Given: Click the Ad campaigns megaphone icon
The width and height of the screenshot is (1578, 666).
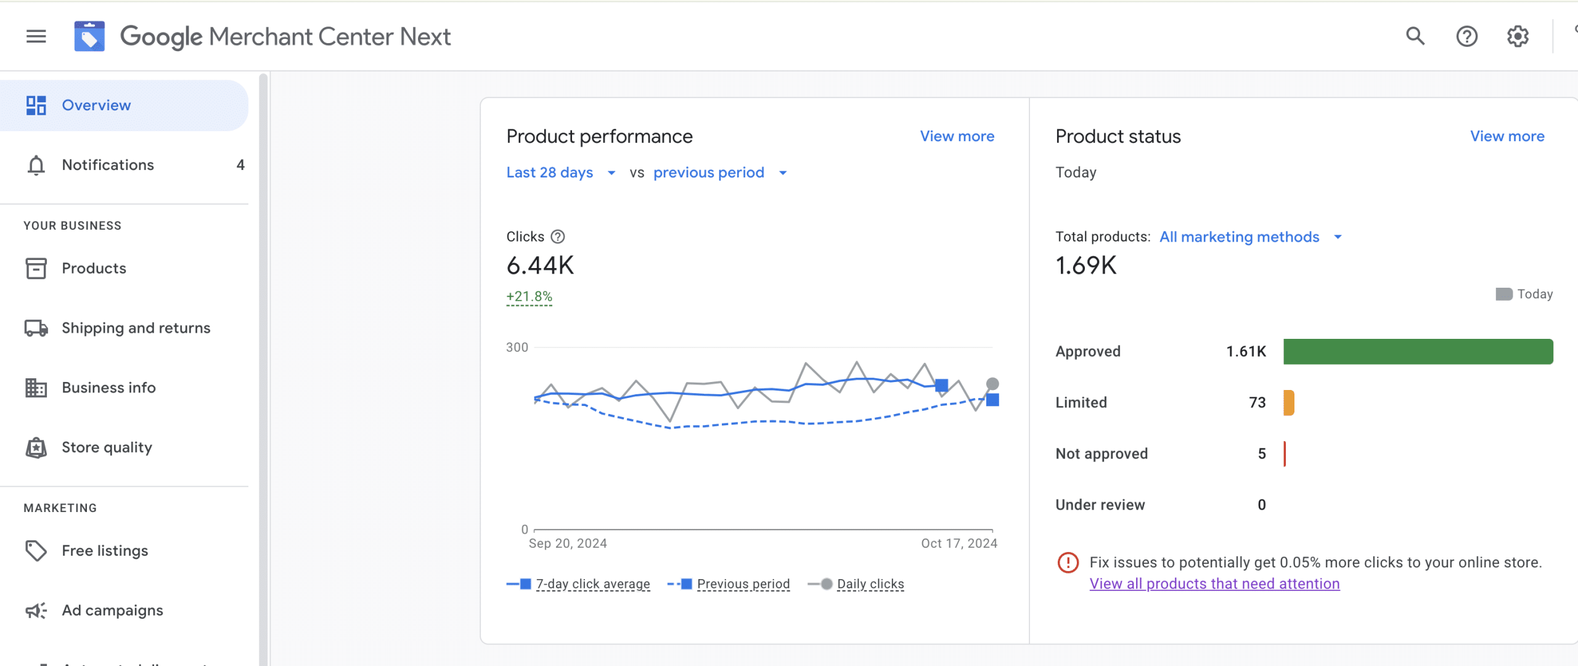Looking at the screenshot, I should point(36,611).
